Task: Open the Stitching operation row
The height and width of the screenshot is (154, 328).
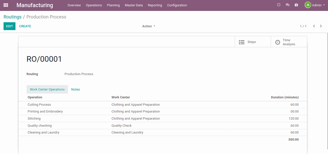Action: (x=34, y=119)
